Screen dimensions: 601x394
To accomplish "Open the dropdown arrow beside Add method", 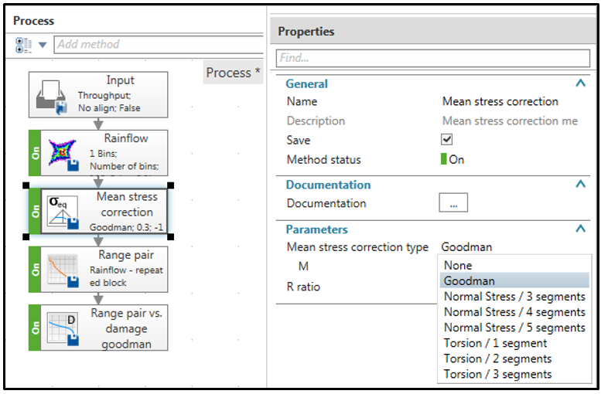I will [42, 45].
